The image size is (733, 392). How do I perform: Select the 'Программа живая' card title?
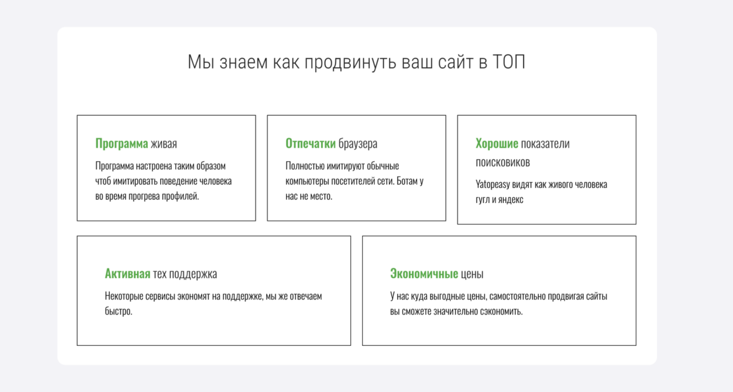click(x=136, y=143)
